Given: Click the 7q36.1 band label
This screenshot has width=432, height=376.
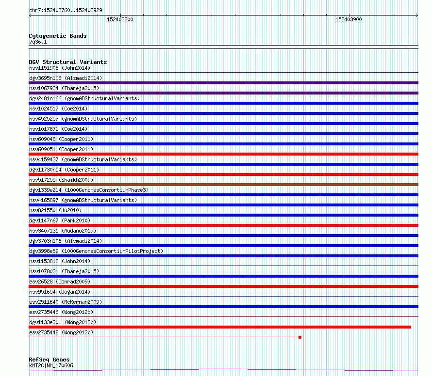Looking at the screenshot, I should 38,42.
